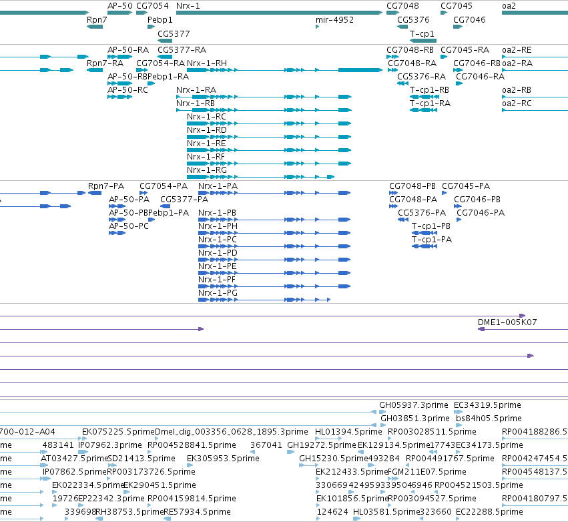This screenshot has height=522, width=568.
Task: Click EST RP004159814.5prime
Action: pyautogui.click(x=192, y=499)
